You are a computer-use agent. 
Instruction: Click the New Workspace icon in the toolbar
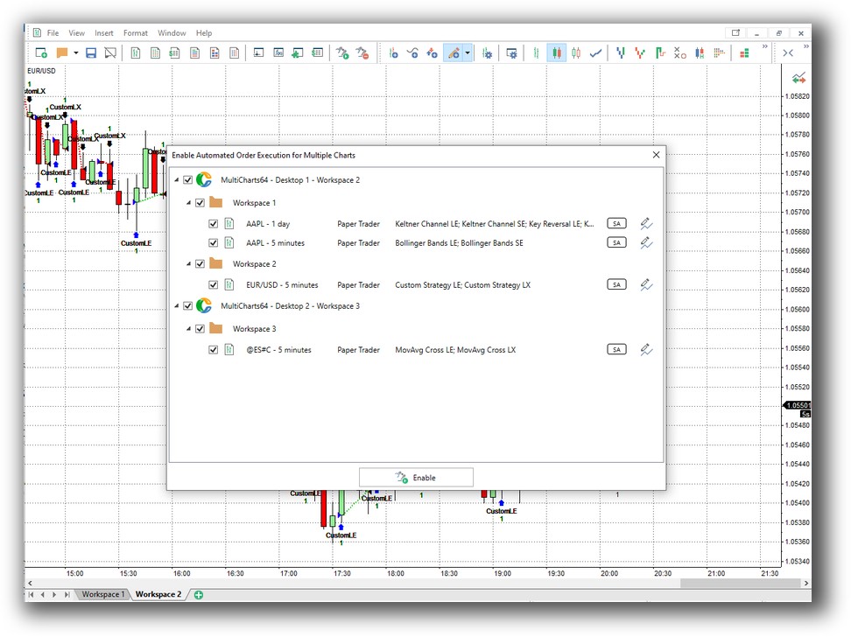point(40,53)
